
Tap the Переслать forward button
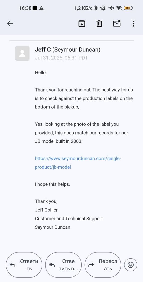pyautogui.click(x=103, y=265)
